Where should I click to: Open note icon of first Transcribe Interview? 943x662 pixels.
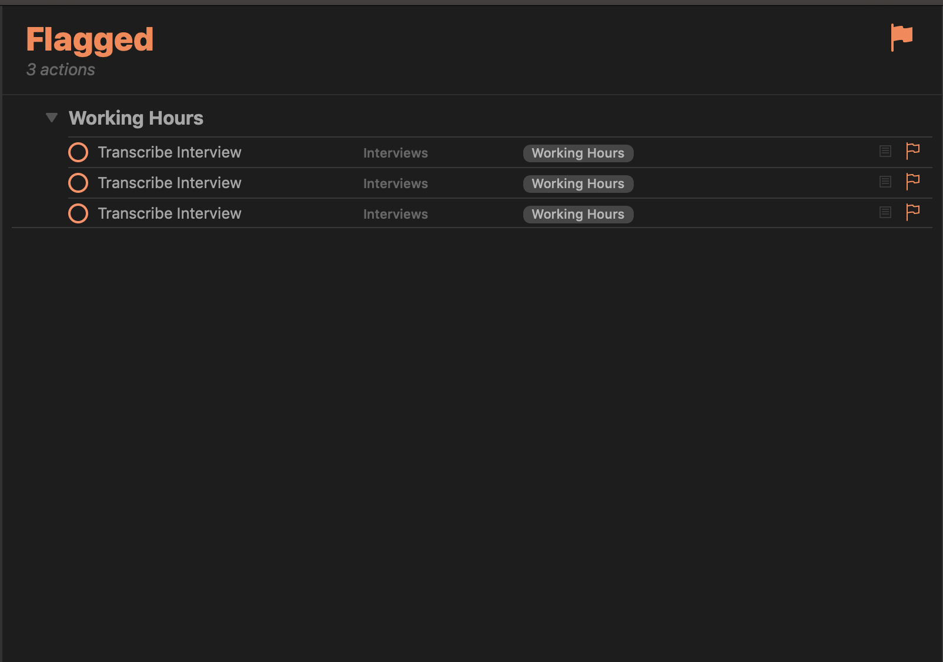coord(885,152)
